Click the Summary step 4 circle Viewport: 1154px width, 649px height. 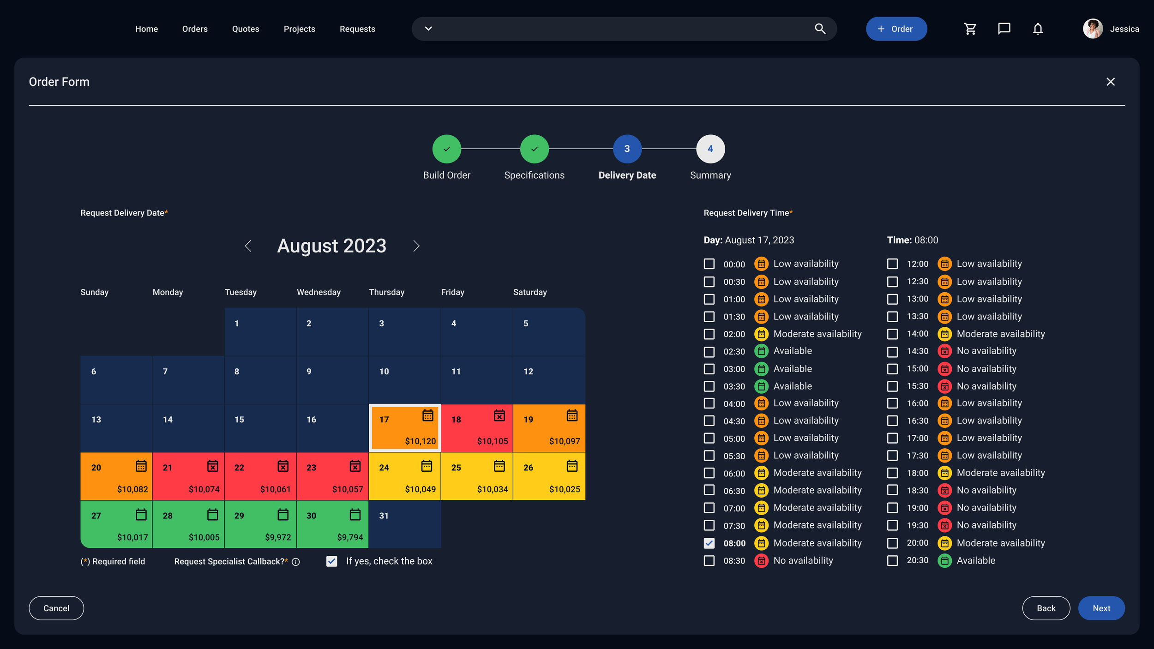pos(710,149)
